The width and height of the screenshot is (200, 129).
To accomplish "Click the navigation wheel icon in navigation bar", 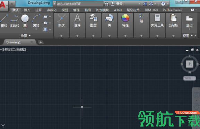I will [x=197, y=95].
